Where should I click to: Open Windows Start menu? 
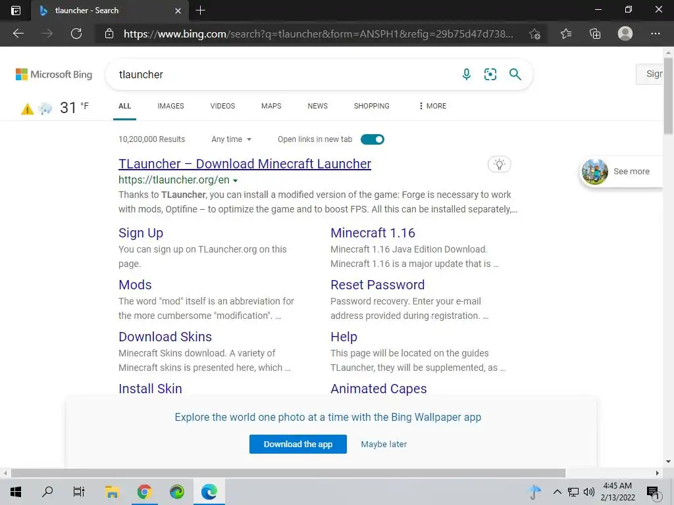(x=16, y=492)
